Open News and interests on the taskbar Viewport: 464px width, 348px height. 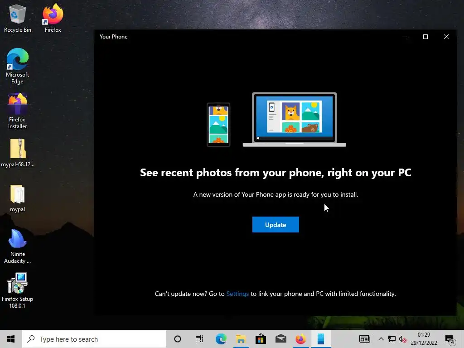(x=365, y=339)
